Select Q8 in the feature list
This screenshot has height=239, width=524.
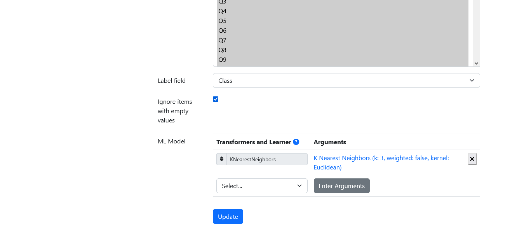point(343,50)
